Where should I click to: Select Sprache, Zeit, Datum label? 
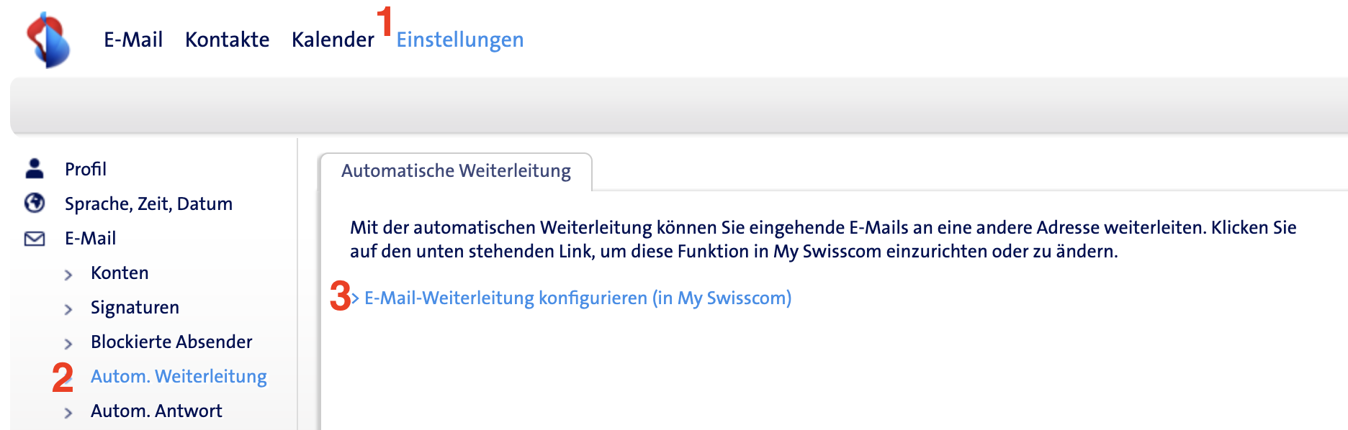pyautogui.click(x=148, y=203)
